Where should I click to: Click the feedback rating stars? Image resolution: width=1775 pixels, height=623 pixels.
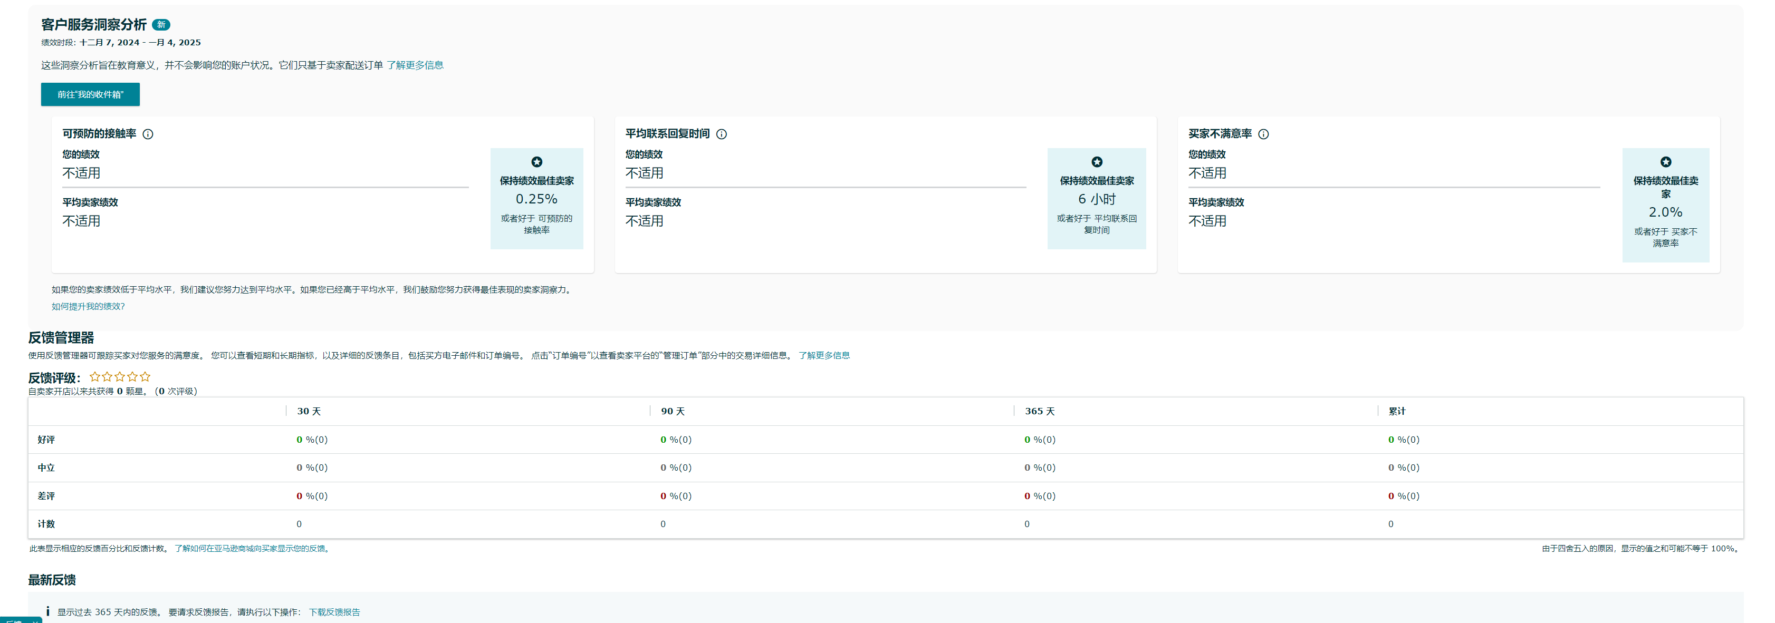(120, 377)
